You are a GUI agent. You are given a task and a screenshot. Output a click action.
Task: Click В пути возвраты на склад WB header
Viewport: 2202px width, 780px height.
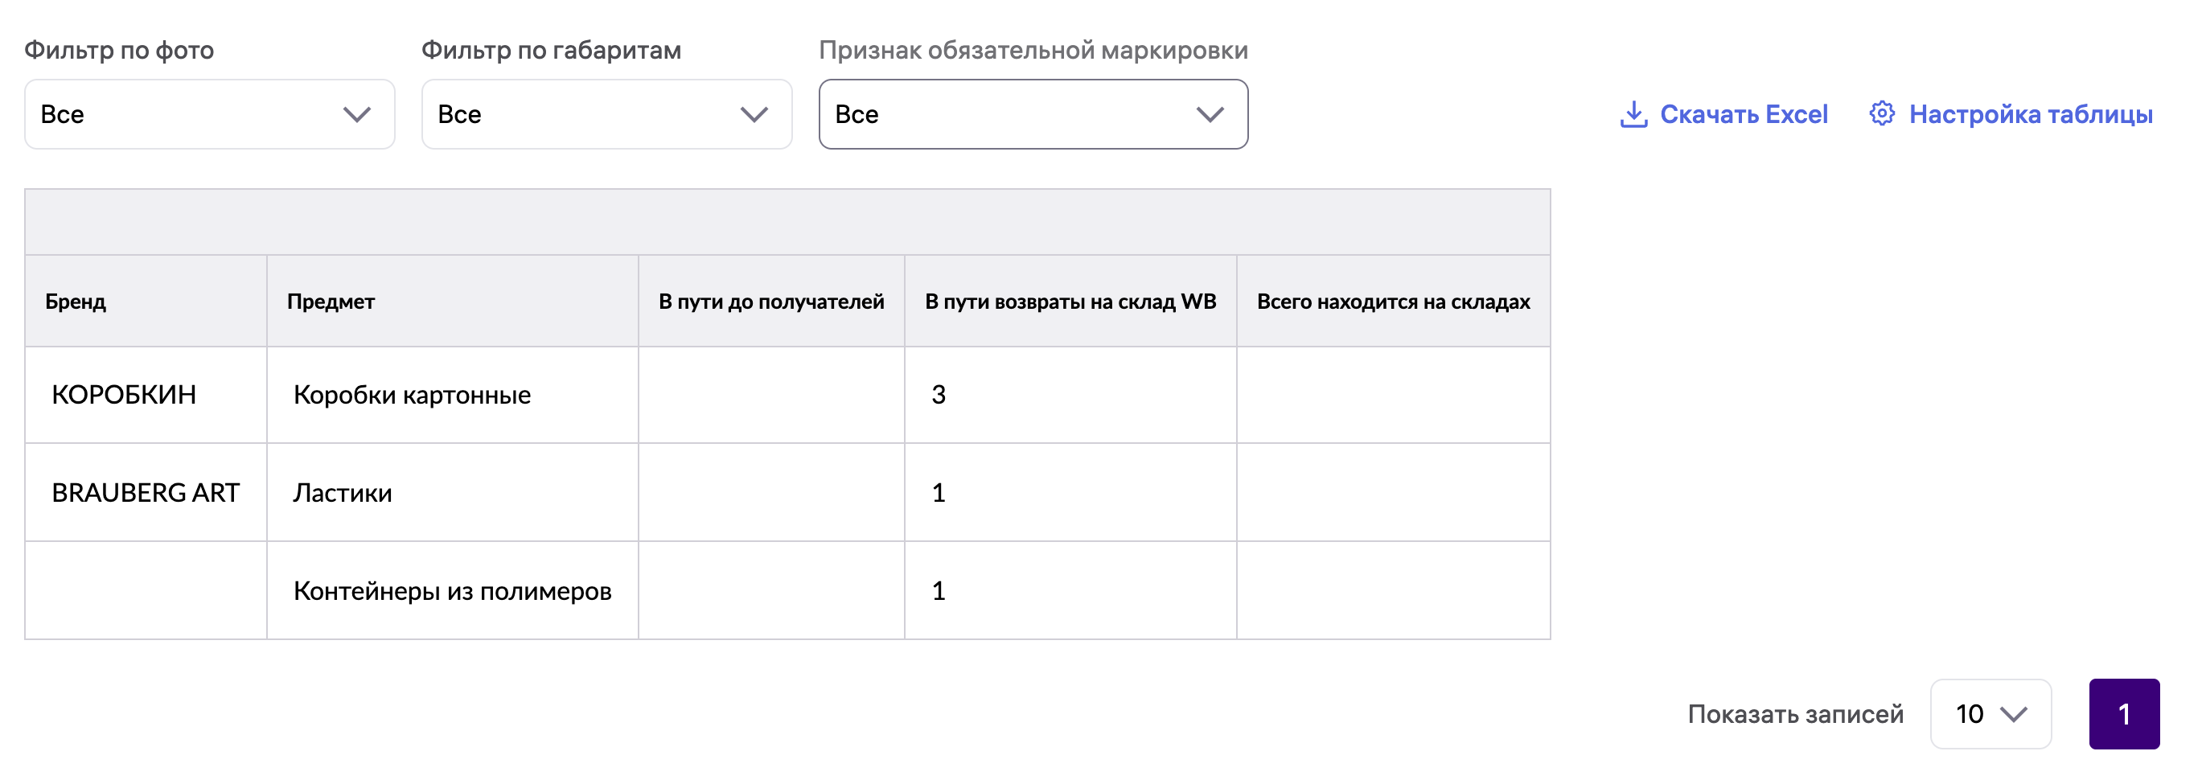click(1070, 302)
